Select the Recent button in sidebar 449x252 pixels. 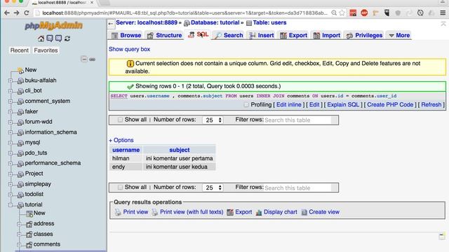20,50
